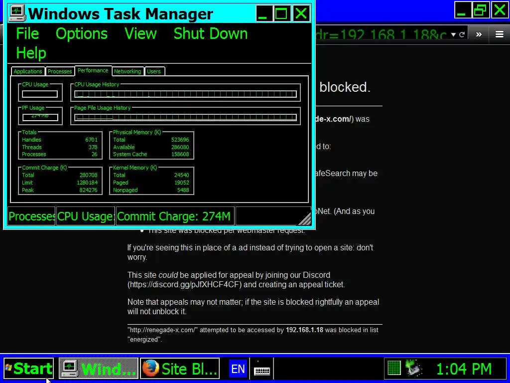Click the green CPU meter tray icon
Screen dimensions: 510x383
pos(394,369)
